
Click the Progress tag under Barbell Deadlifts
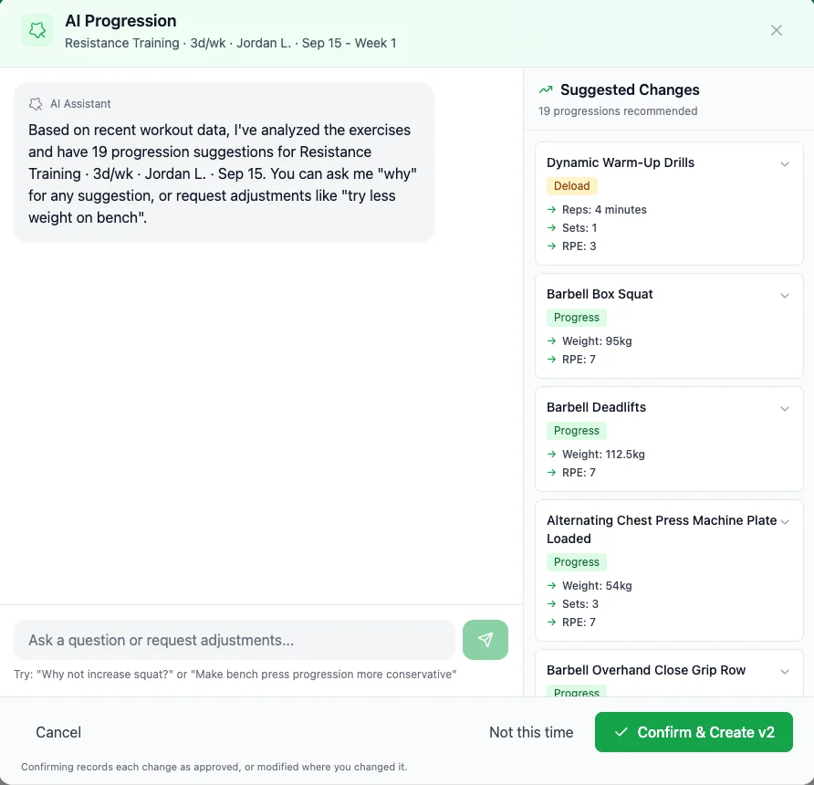576,431
